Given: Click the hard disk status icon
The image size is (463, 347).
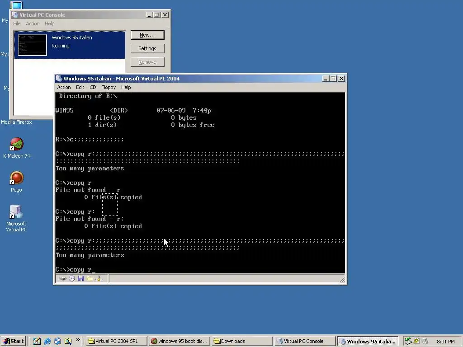Looking at the screenshot, I should (62, 278).
